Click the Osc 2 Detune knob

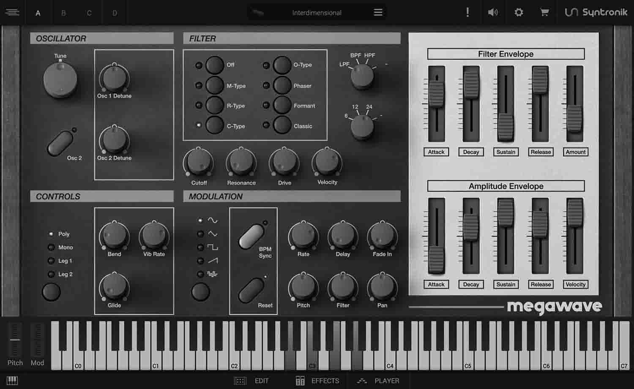tap(114, 140)
